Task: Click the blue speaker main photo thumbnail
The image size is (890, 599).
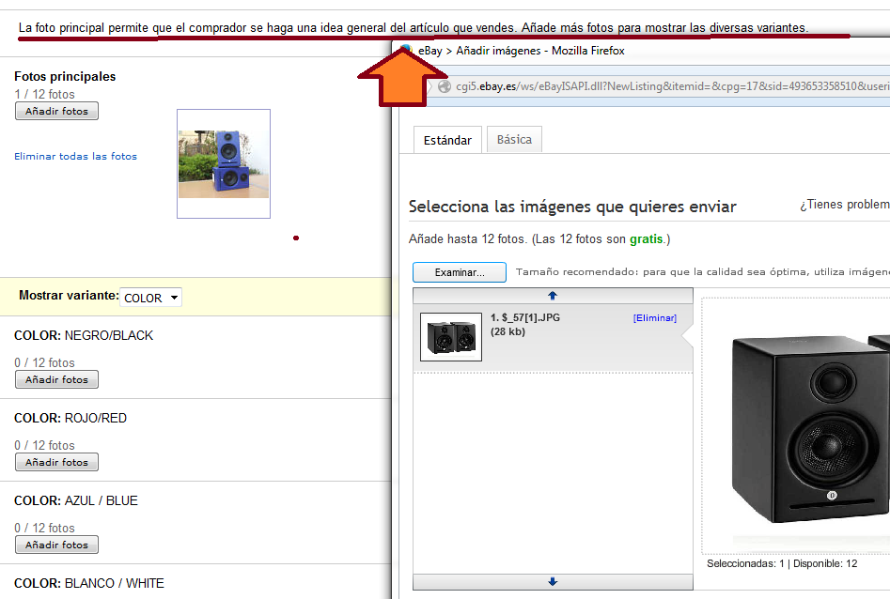Action: tap(223, 164)
